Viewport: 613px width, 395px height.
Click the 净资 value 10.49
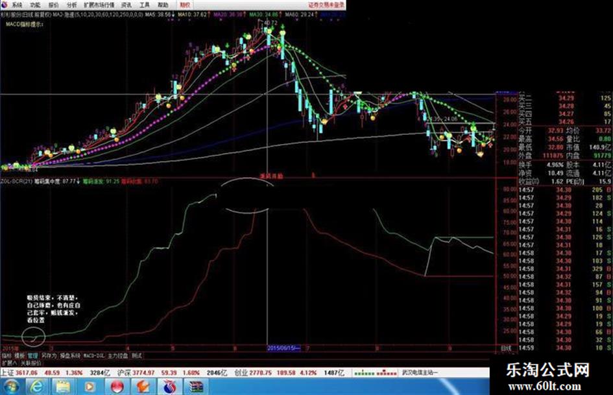click(555, 173)
